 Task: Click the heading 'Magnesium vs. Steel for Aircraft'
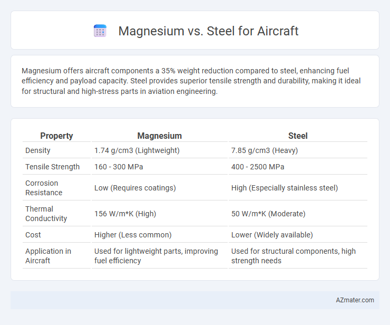(x=208, y=31)
